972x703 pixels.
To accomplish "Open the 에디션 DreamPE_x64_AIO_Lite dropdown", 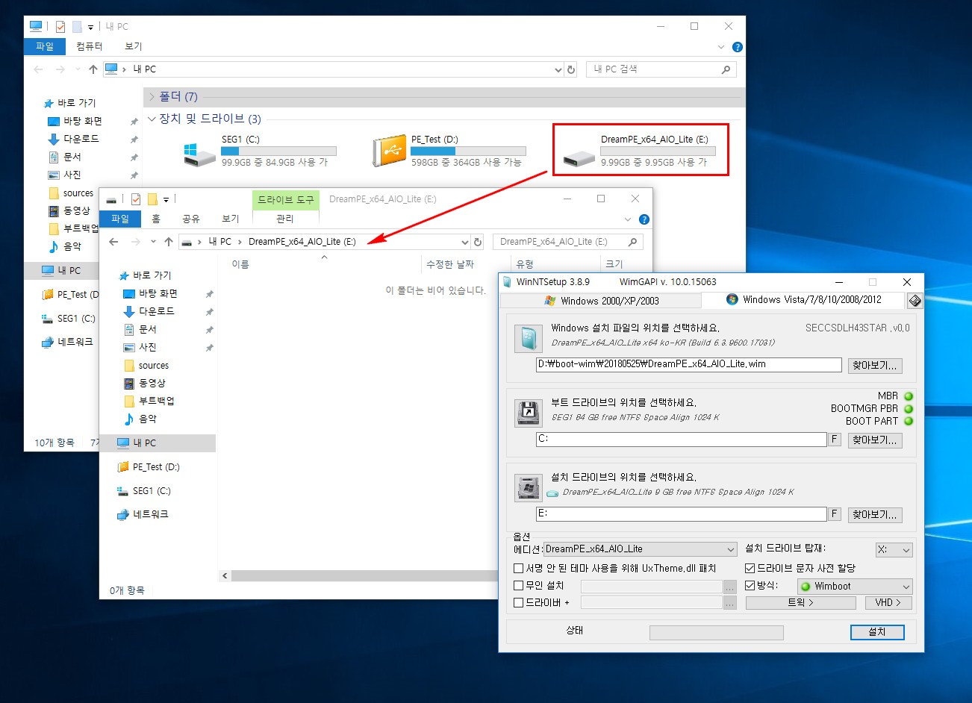I will tap(640, 549).
